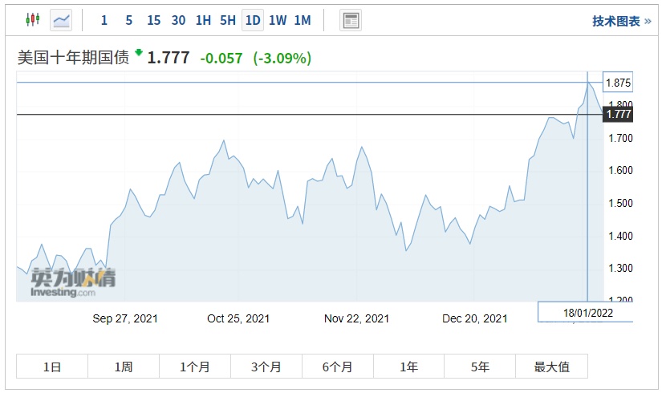Set the 5-minute interval
Screen dimensions: 662x393
[128, 20]
